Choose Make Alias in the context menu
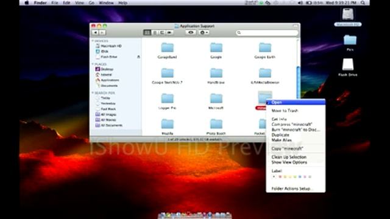The height and width of the screenshot is (219, 390). point(296,140)
